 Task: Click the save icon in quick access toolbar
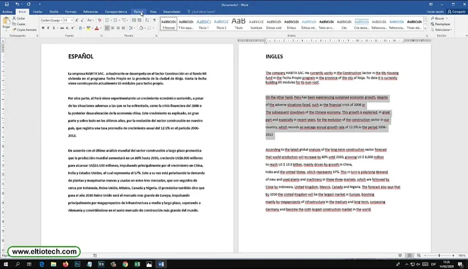click(4, 3)
